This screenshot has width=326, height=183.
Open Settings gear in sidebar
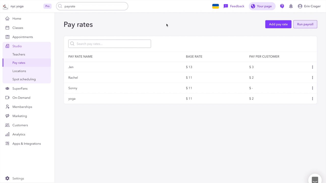[7, 178]
